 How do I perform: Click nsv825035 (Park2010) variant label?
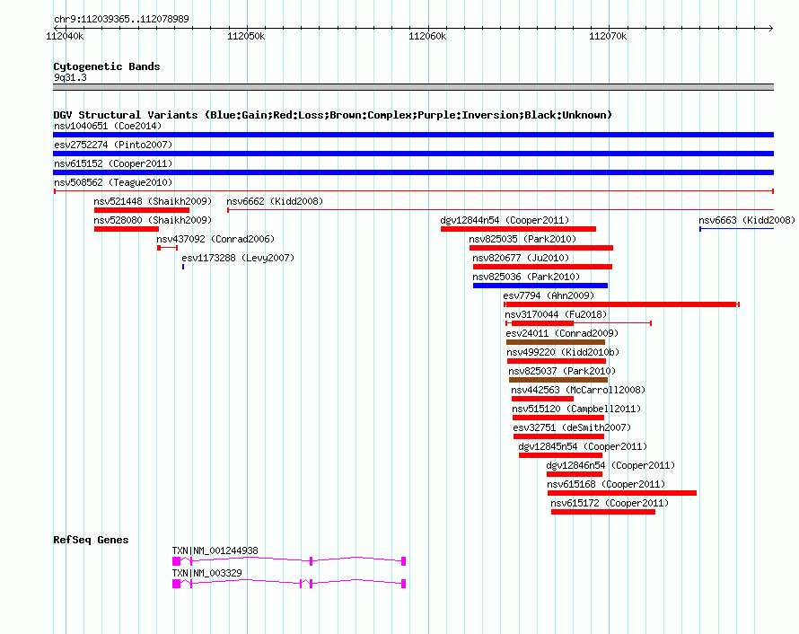coord(522,239)
